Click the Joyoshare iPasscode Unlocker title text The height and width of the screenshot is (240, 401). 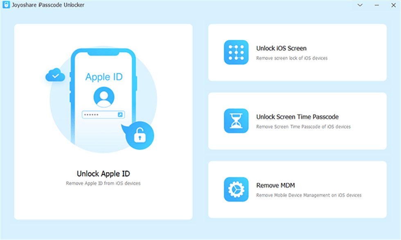(48, 5)
